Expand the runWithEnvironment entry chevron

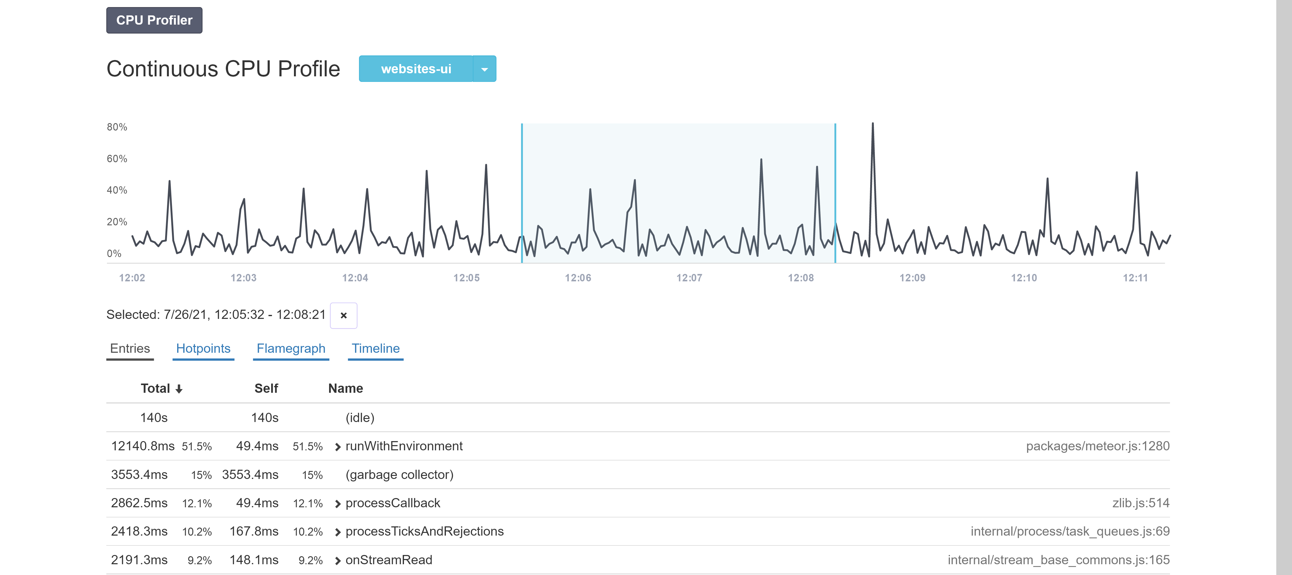coord(337,447)
